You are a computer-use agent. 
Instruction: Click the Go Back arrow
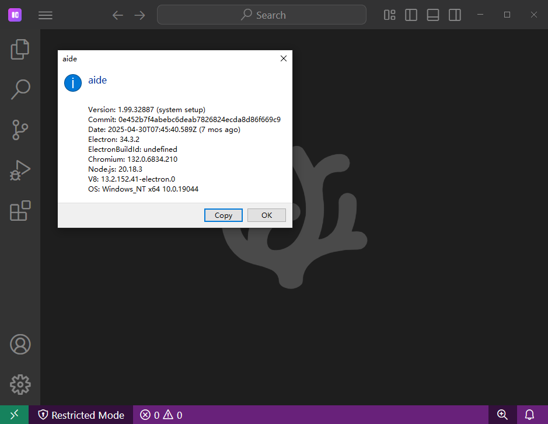click(x=118, y=15)
